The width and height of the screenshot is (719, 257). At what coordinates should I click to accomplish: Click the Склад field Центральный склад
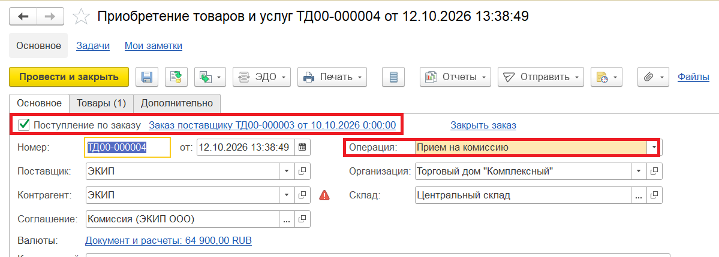tap(523, 195)
